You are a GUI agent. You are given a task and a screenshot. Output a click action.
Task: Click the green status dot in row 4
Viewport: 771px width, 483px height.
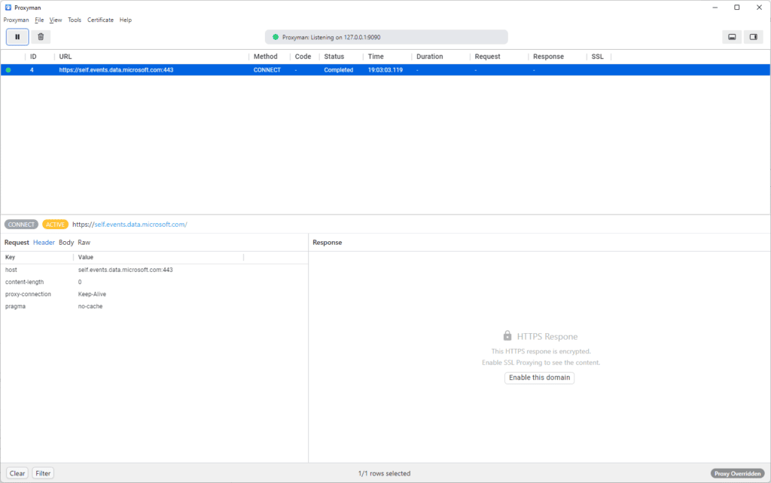[x=8, y=70]
